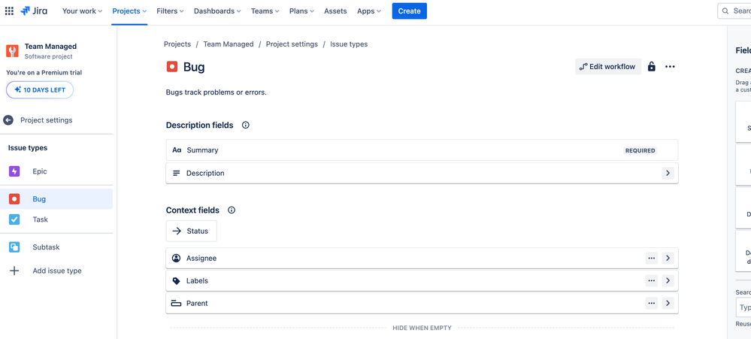Open the Teams dropdown
Image resolution: width=751 pixels, height=339 pixels.
click(x=265, y=11)
